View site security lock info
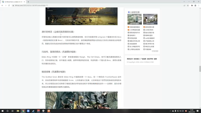Viewport: 201px width, 113px height. pyautogui.click(x=13, y=6)
